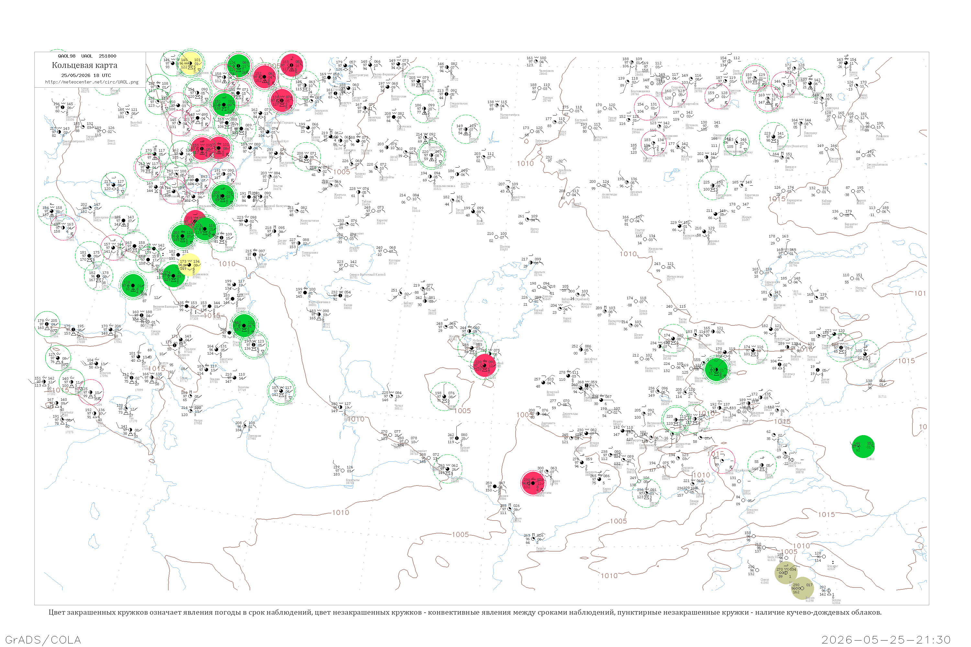This screenshot has height=647, width=971.
Task: Click the 'Палласовка 34373' station label
Action: pyautogui.click(x=287, y=164)
